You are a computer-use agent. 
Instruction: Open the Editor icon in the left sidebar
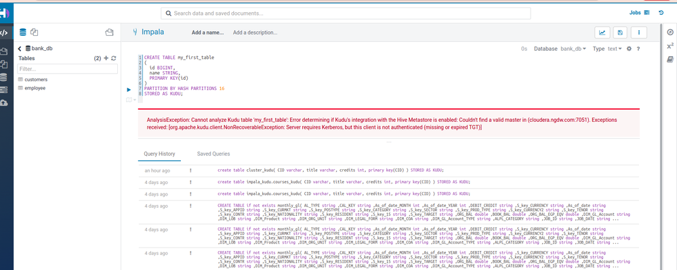click(x=4, y=32)
